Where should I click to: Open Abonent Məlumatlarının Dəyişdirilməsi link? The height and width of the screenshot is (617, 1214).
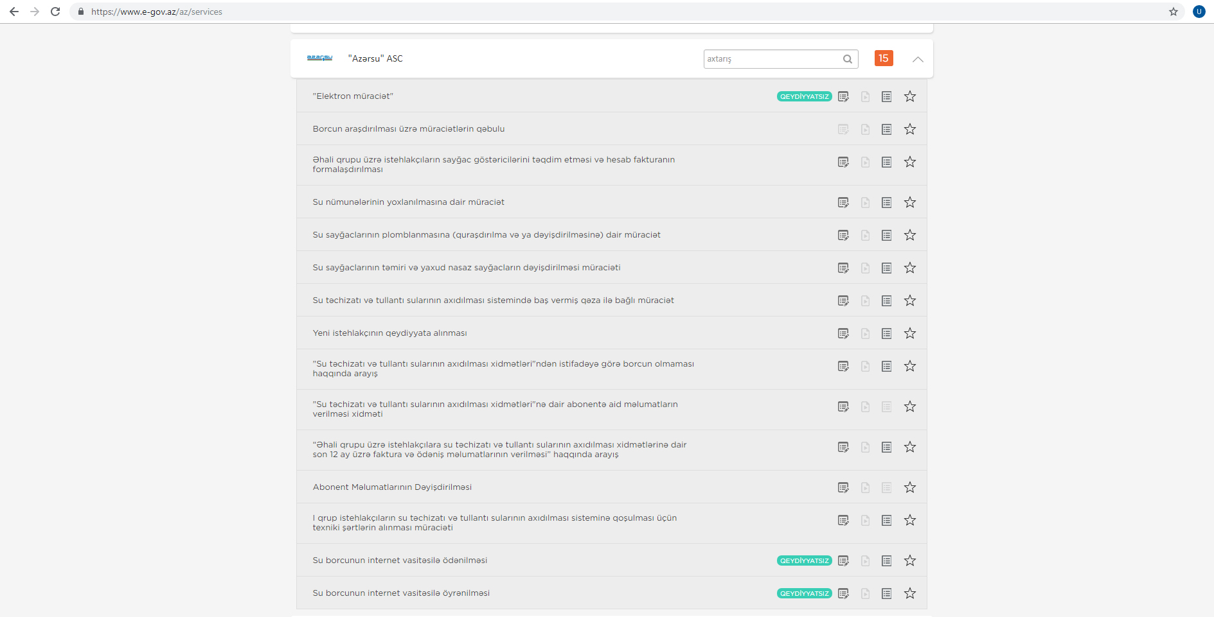[392, 487]
